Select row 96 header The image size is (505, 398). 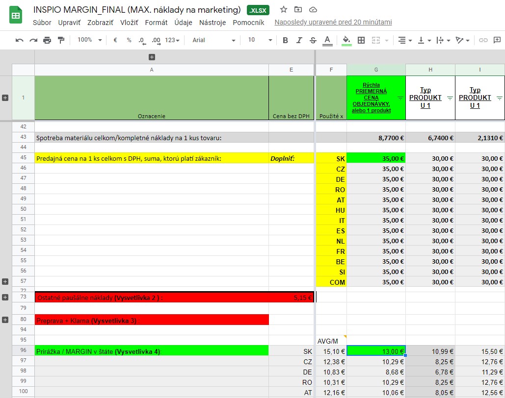pyautogui.click(x=23, y=350)
